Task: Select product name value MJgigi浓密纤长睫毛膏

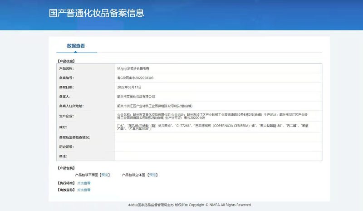Action: [133, 69]
